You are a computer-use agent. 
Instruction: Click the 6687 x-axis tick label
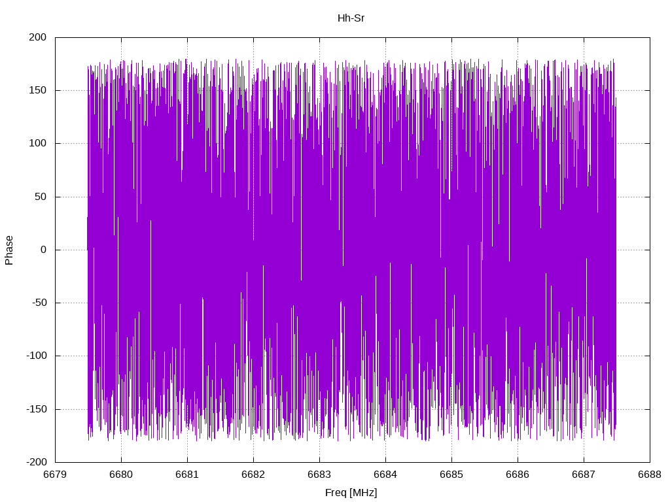pyautogui.click(x=584, y=475)
